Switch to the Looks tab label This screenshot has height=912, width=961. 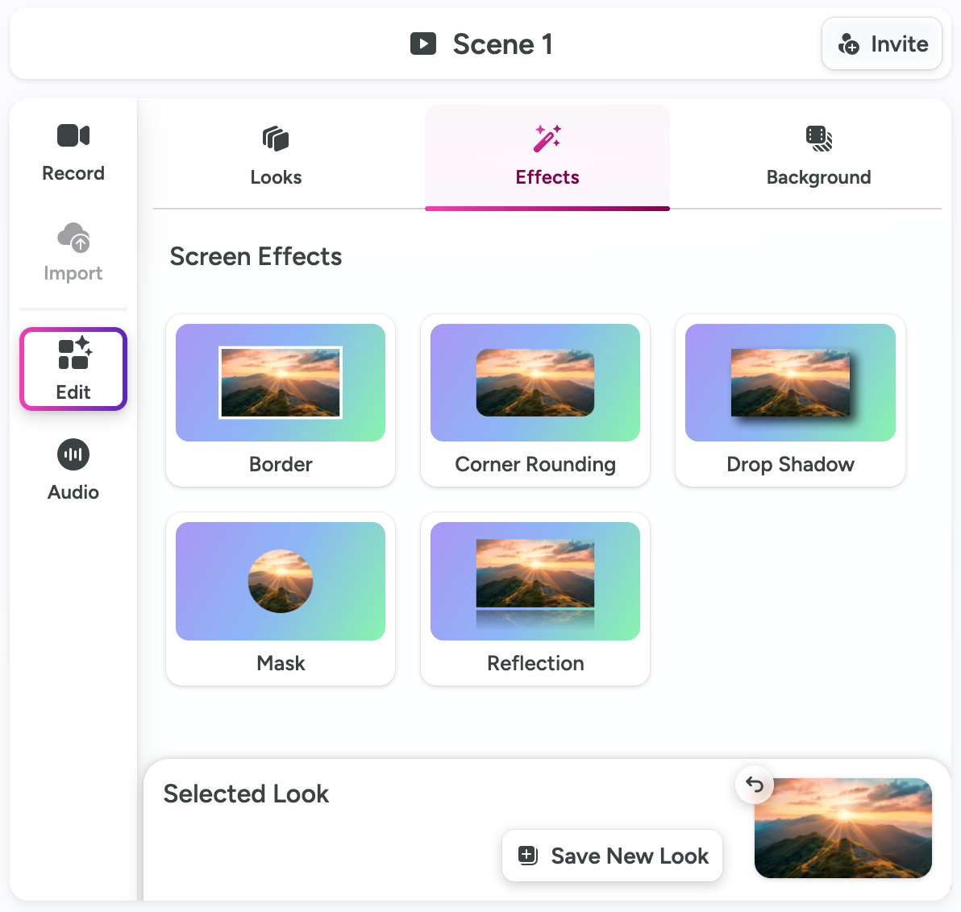[276, 177]
